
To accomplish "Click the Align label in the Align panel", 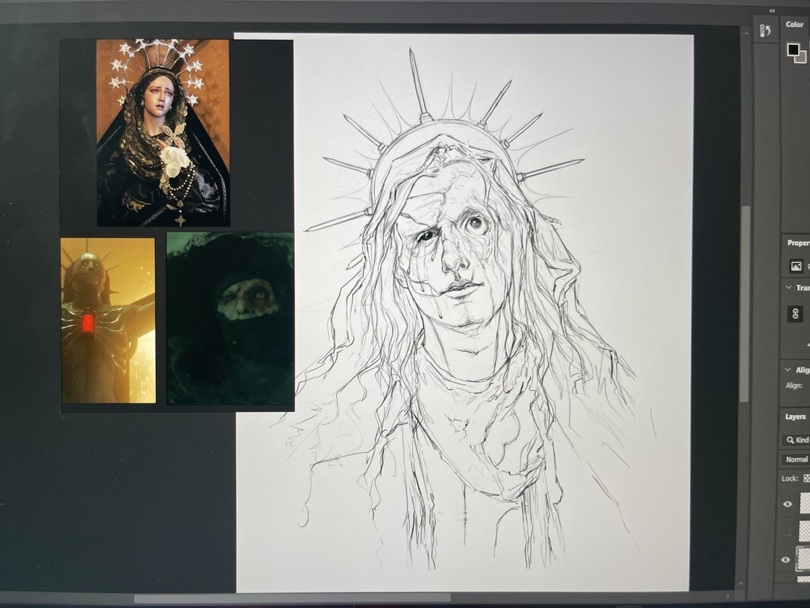I will pyautogui.click(x=794, y=384).
